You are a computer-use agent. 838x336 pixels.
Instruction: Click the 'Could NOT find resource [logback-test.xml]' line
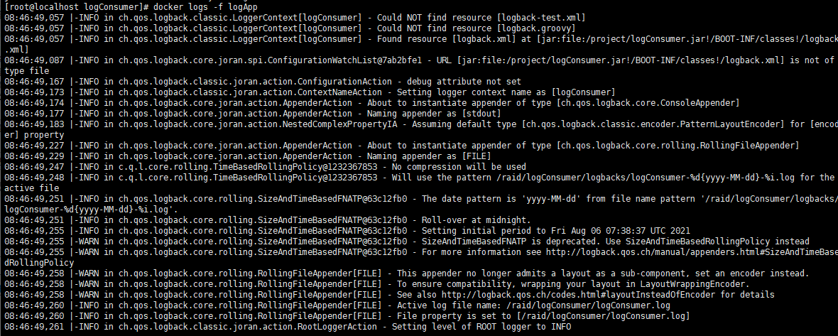[295, 18]
